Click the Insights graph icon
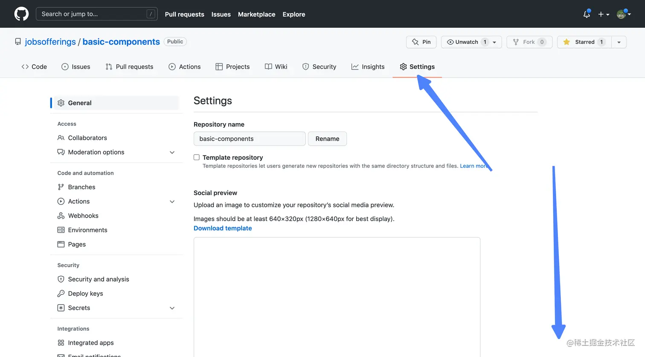The image size is (645, 357). coord(355,66)
